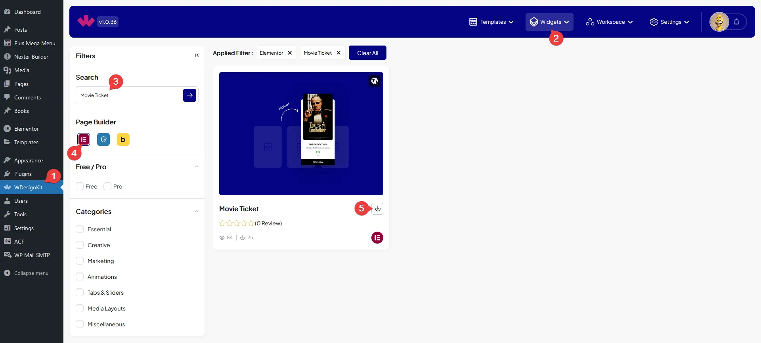The height and width of the screenshot is (343, 761).
Task: Open the Templates dropdown menu
Action: 491,22
